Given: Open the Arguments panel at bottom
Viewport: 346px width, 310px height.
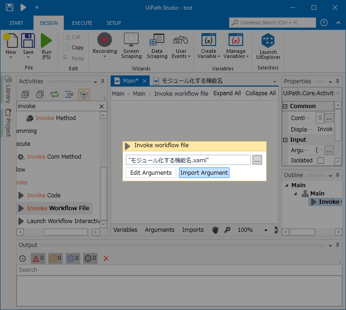Looking at the screenshot, I should point(160,230).
